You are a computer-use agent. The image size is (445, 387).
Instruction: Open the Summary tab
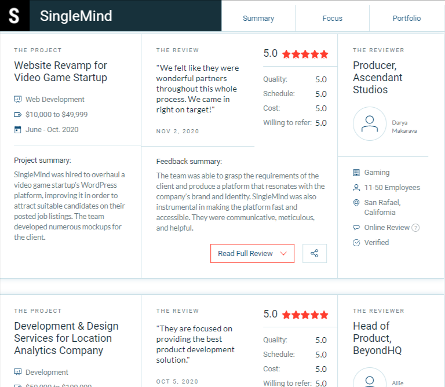[258, 19]
